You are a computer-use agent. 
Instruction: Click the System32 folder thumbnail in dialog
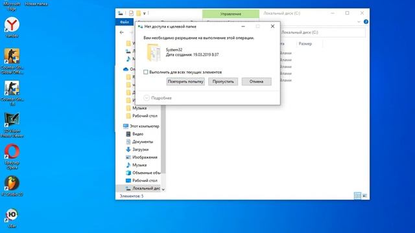pos(154,52)
